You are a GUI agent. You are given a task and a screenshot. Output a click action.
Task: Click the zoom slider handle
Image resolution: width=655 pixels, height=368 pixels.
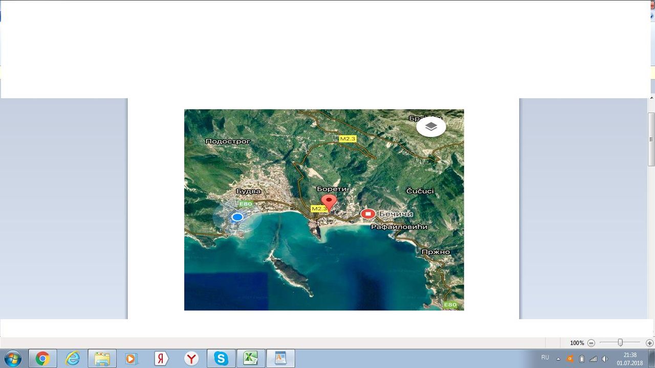click(x=620, y=343)
